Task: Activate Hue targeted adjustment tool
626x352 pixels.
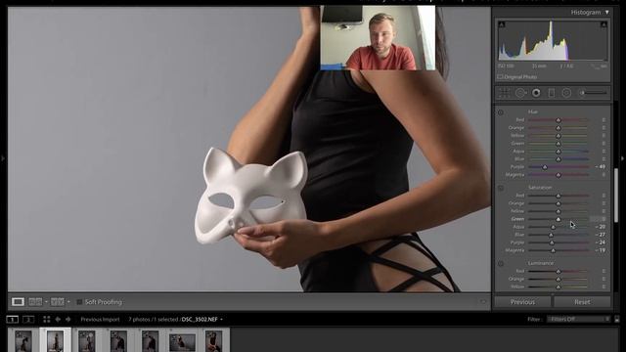Action: [501, 112]
